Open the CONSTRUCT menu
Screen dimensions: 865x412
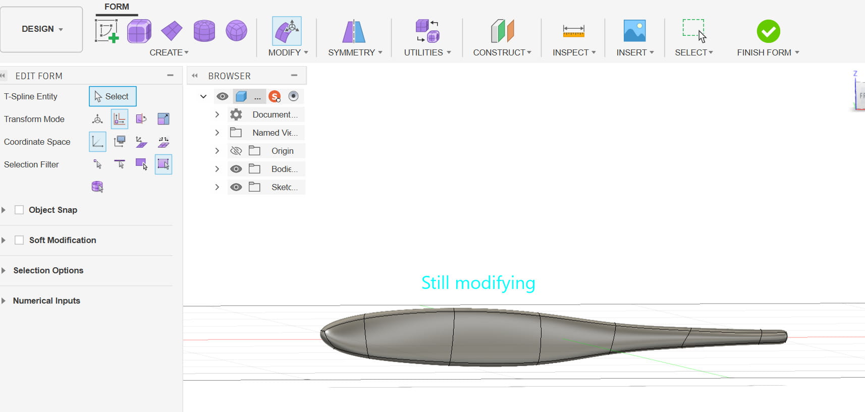point(502,52)
